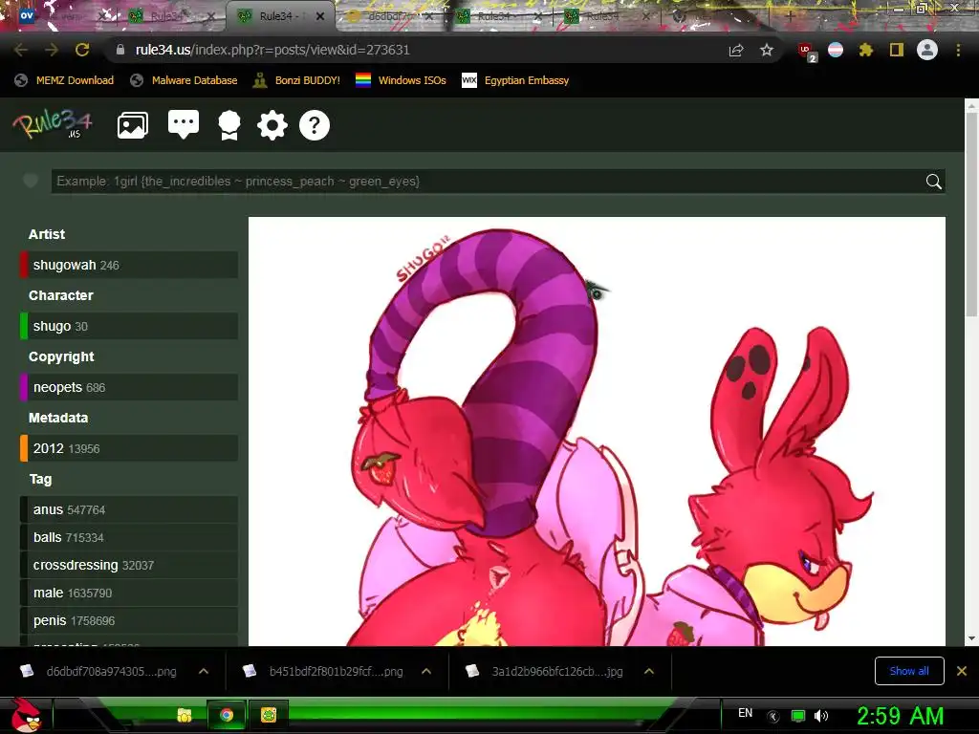Click the magnifier search icon
This screenshot has width=979, height=734.
pyautogui.click(x=933, y=182)
